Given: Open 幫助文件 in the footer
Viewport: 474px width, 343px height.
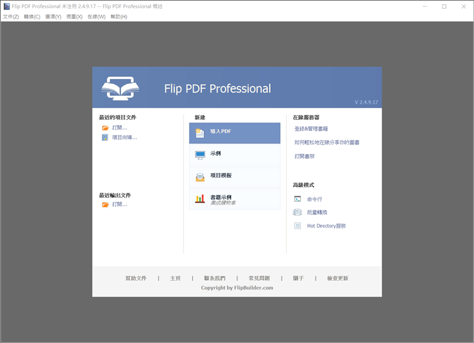Looking at the screenshot, I should click(x=136, y=278).
